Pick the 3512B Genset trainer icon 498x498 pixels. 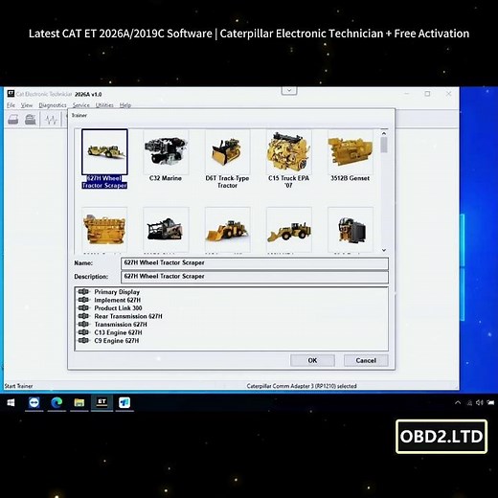pyautogui.click(x=351, y=151)
